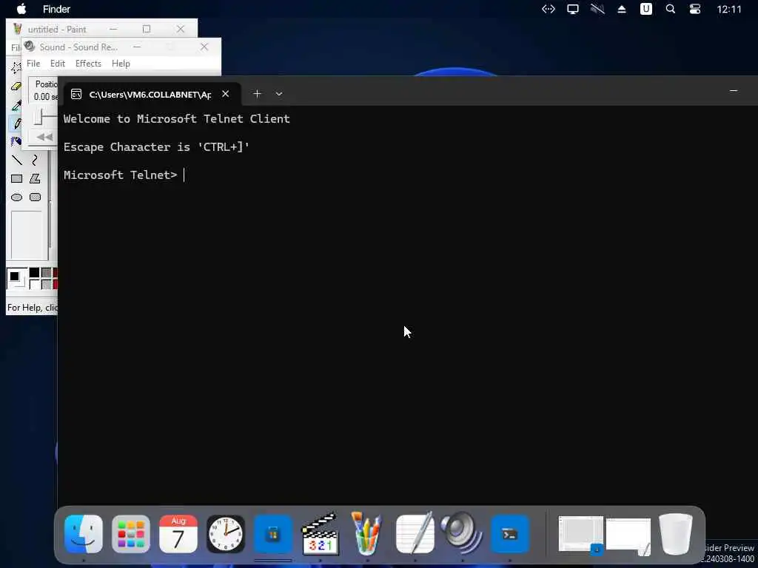Open Help menu in Sound Recorder
This screenshot has width=758, height=568.
(121, 64)
